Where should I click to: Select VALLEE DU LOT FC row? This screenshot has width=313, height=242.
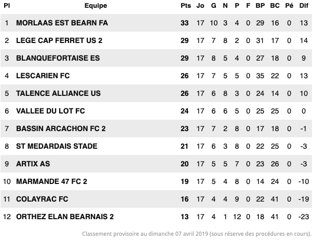coord(156,111)
